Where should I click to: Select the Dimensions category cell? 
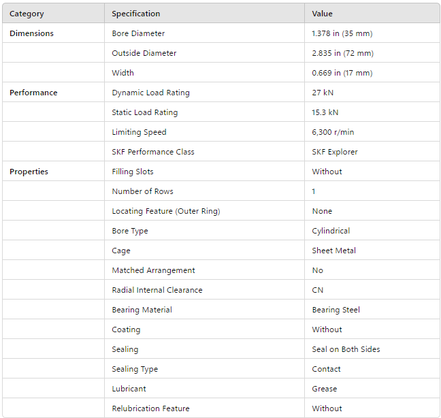(x=31, y=33)
